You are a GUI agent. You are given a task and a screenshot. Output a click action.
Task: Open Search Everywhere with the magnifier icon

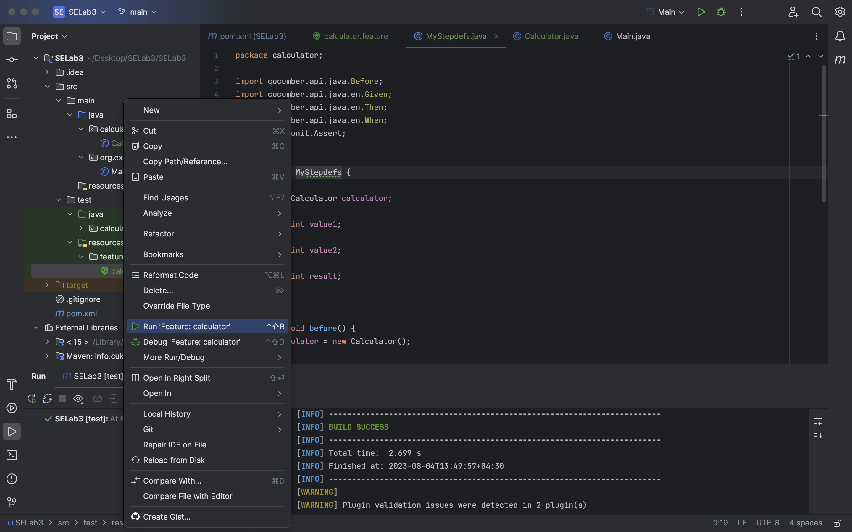[x=817, y=12]
